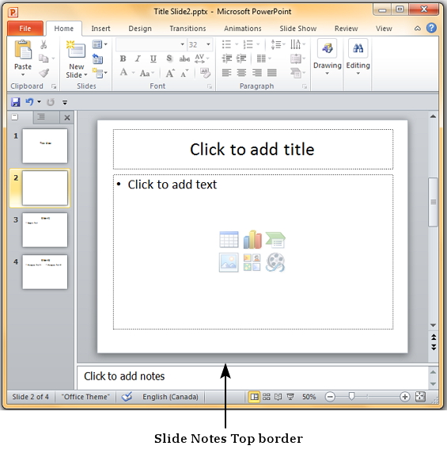Increase font size with Grow Font
Image resolution: width=447 pixels, height=461 pixels.
coord(170,73)
